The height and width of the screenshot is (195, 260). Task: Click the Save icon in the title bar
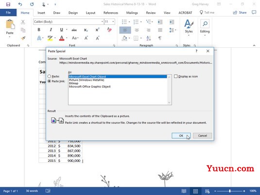click(8, 4)
